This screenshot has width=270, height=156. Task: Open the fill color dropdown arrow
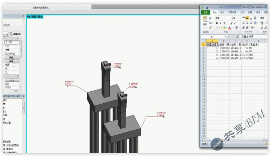point(227,28)
